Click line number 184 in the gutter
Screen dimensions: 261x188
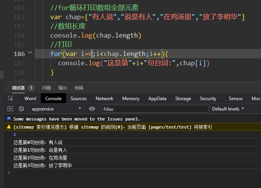19,36
